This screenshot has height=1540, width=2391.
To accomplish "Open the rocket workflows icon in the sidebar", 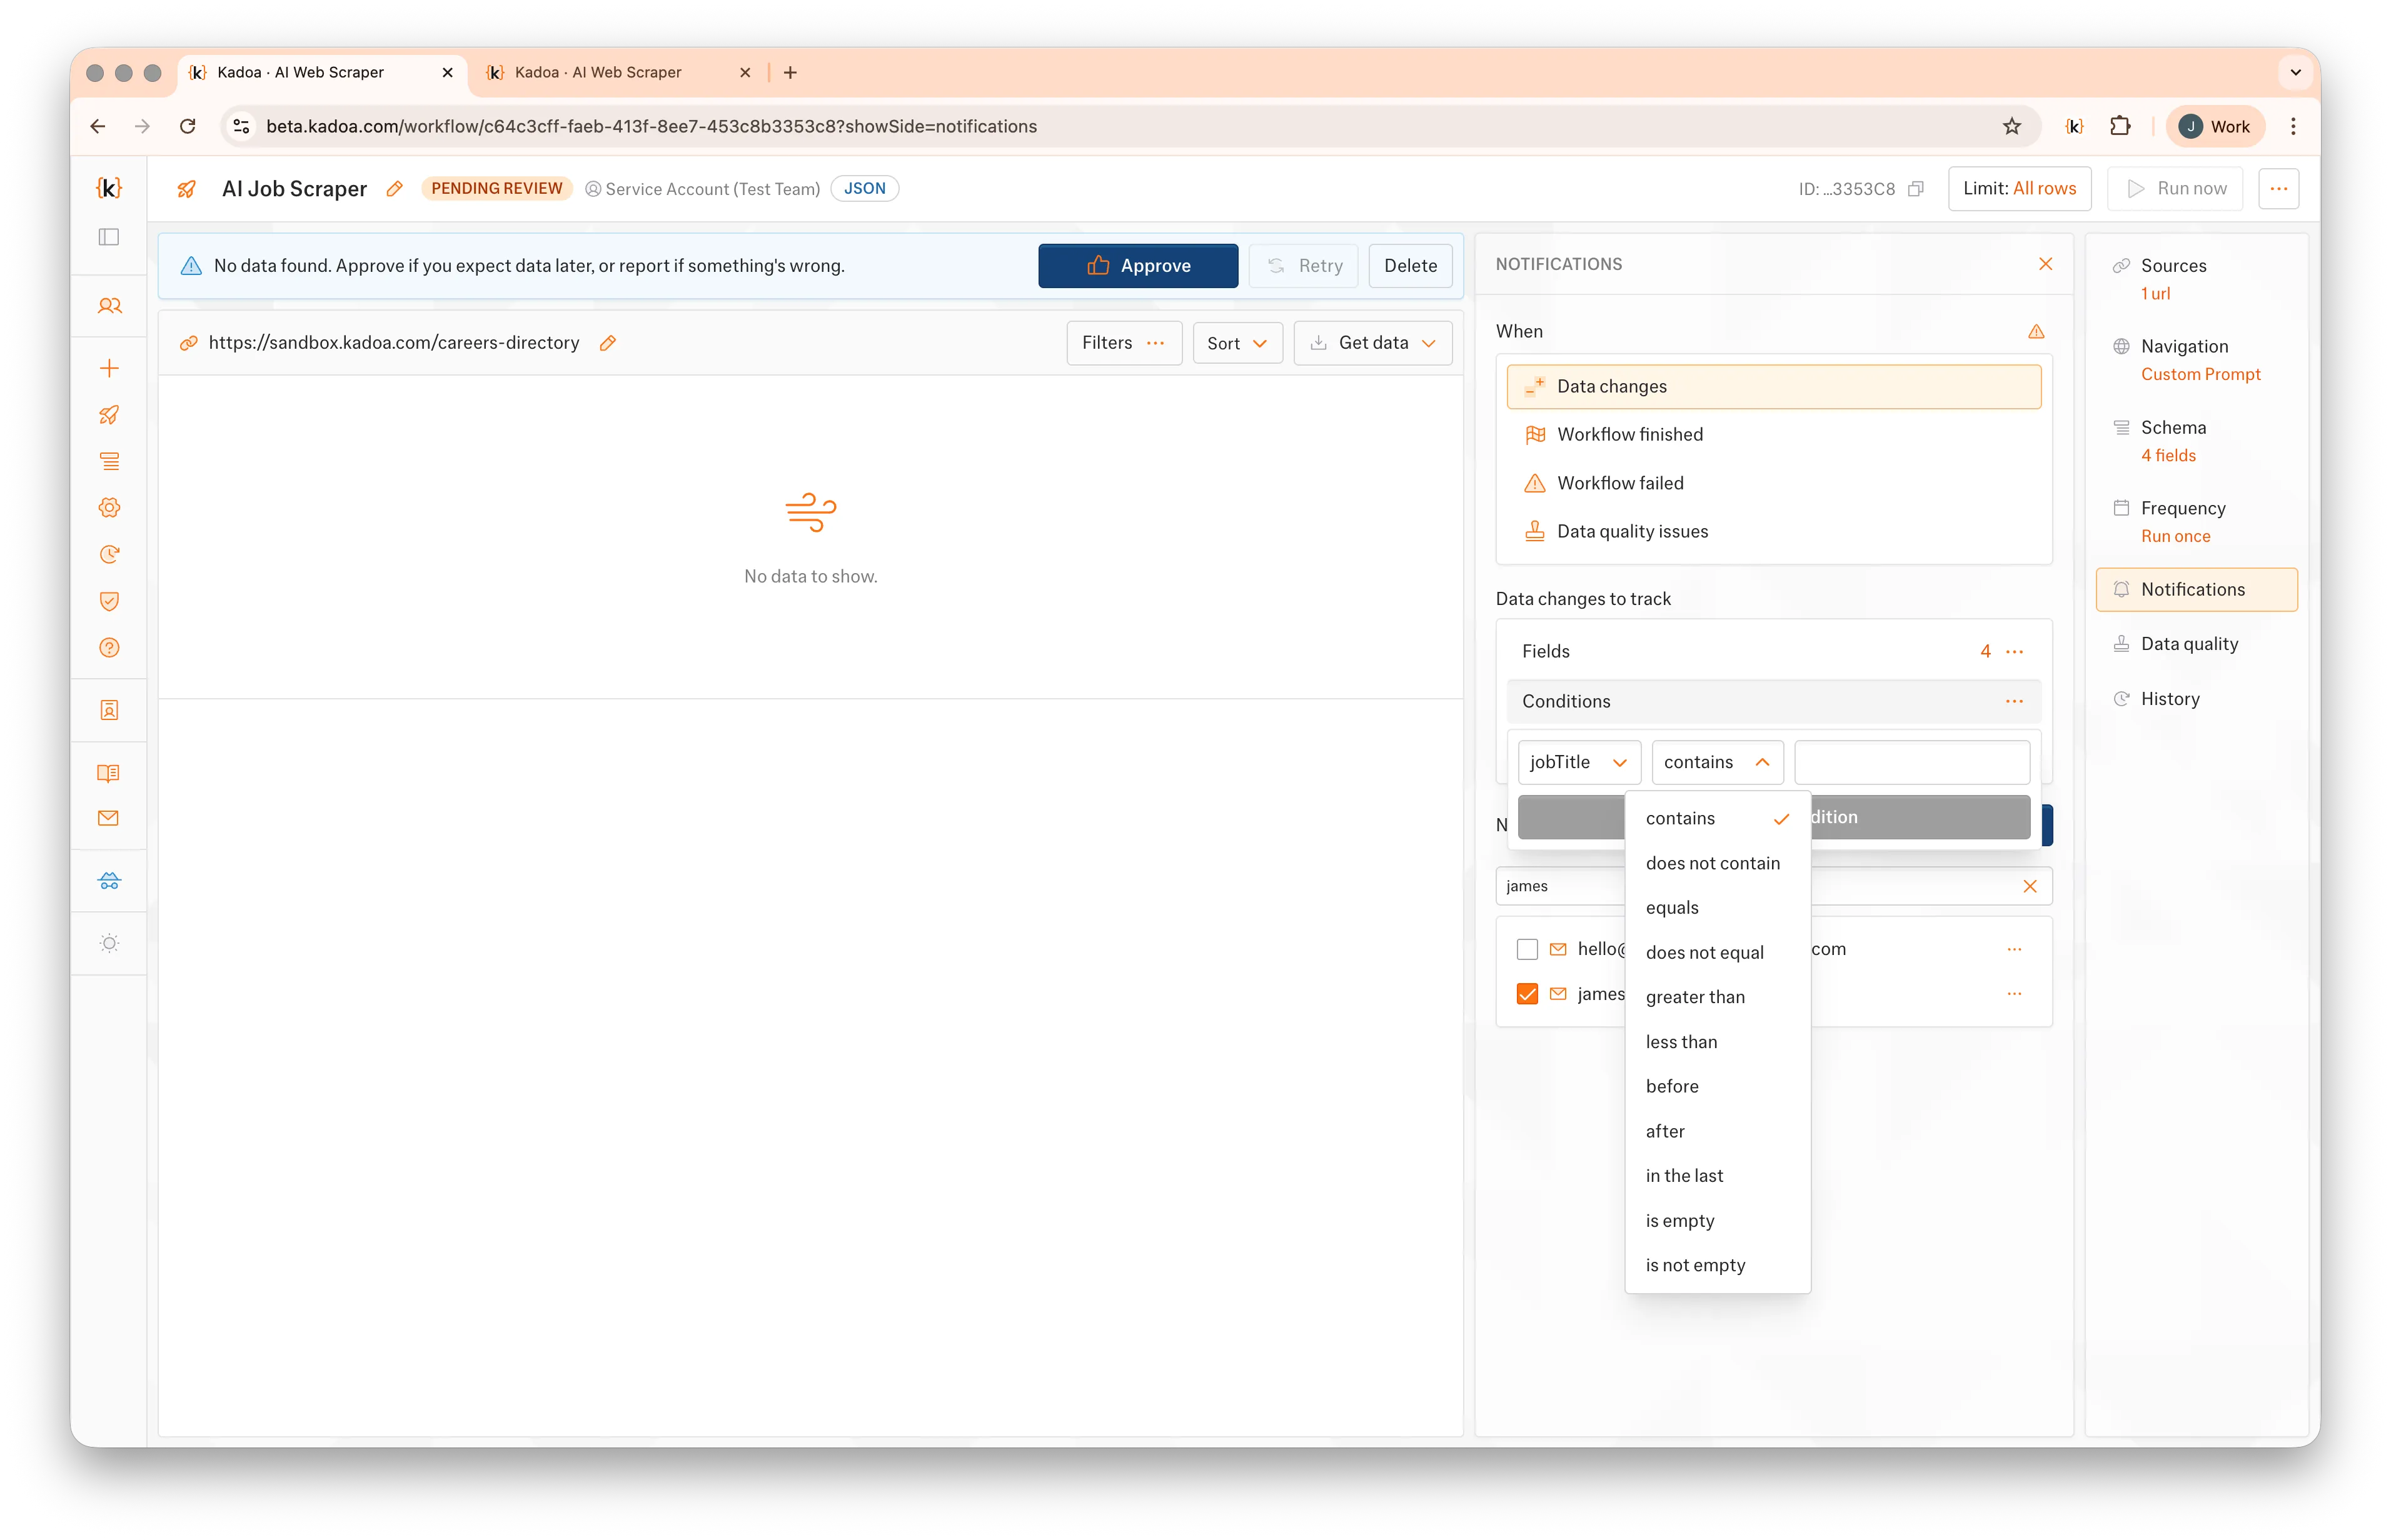I will point(109,415).
